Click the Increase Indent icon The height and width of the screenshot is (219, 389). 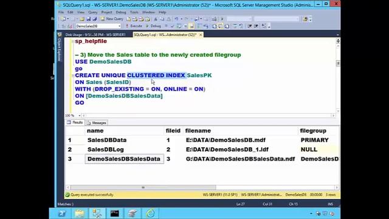[x=256, y=26]
